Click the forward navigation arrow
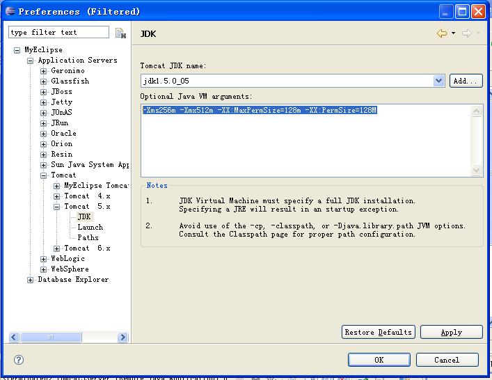This screenshot has height=380, width=492. 467,33
